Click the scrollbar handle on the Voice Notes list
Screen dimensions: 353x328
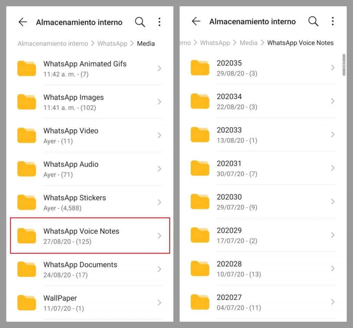point(344,65)
